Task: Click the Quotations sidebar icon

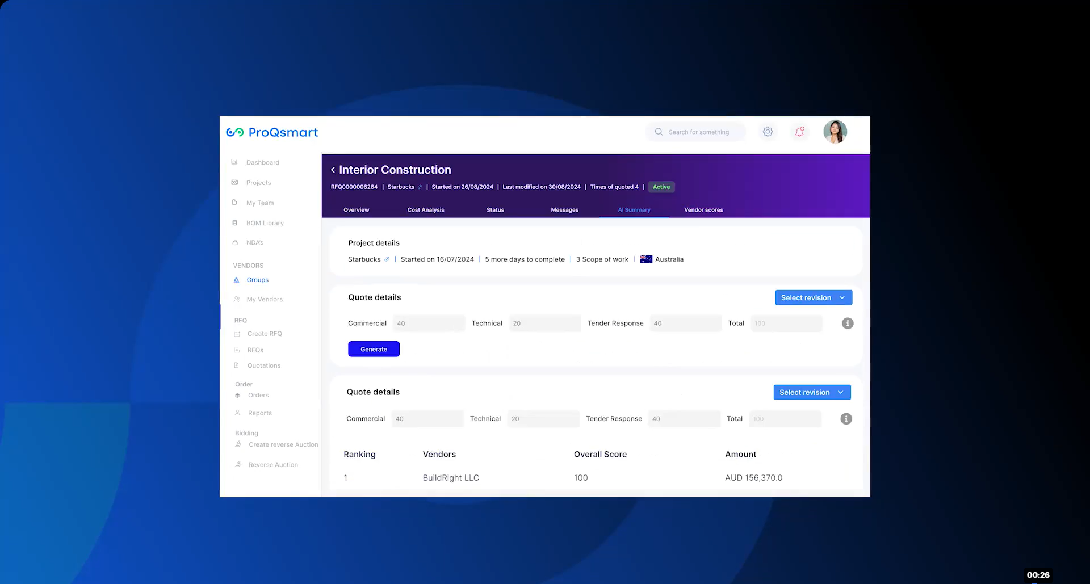Action: [237, 365]
